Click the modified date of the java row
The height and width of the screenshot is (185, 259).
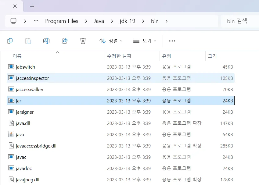(129, 134)
